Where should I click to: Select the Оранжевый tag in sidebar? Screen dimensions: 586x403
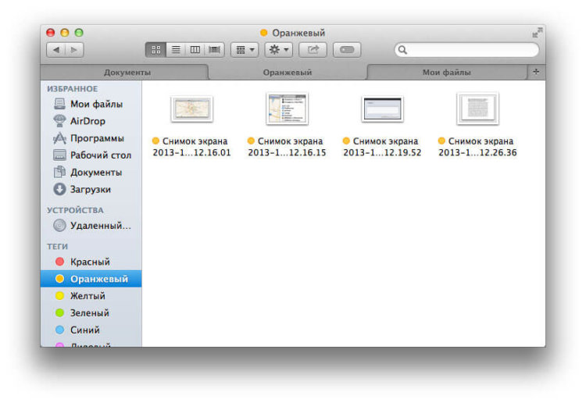click(91, 279)
